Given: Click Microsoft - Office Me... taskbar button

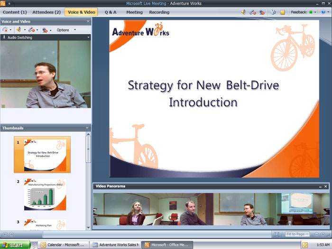Looking at the screenshot, I should [x=167, y=245].
